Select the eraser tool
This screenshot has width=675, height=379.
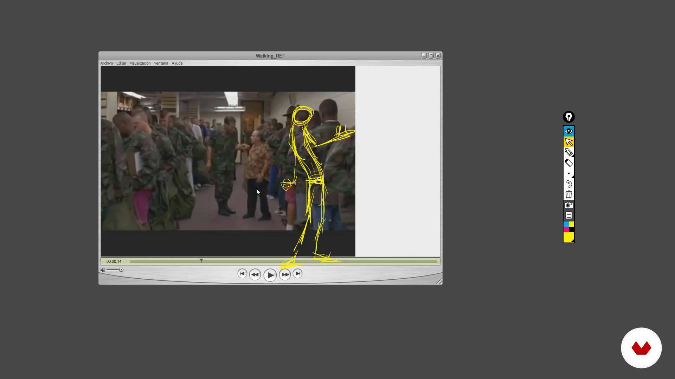click(x=568, y=163)
